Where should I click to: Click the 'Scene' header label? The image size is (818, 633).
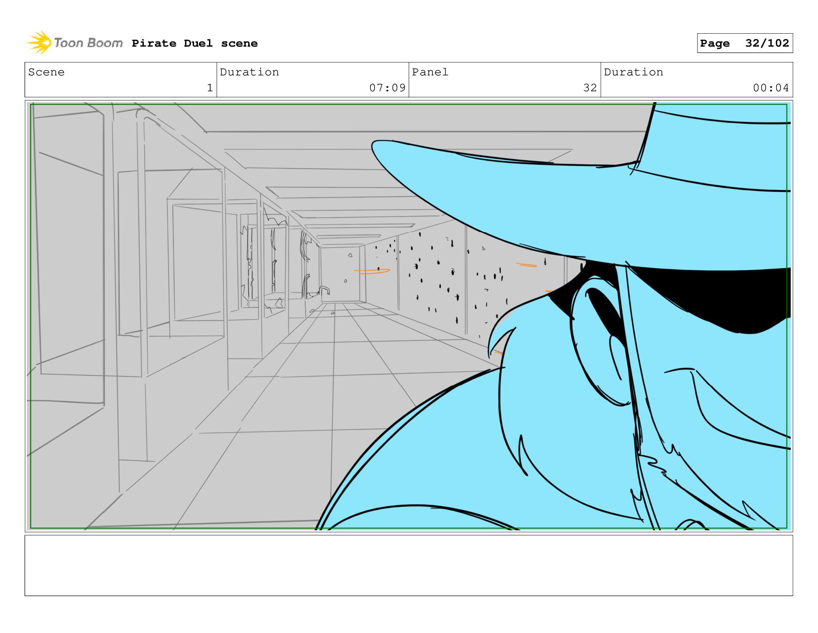[46, 72]
